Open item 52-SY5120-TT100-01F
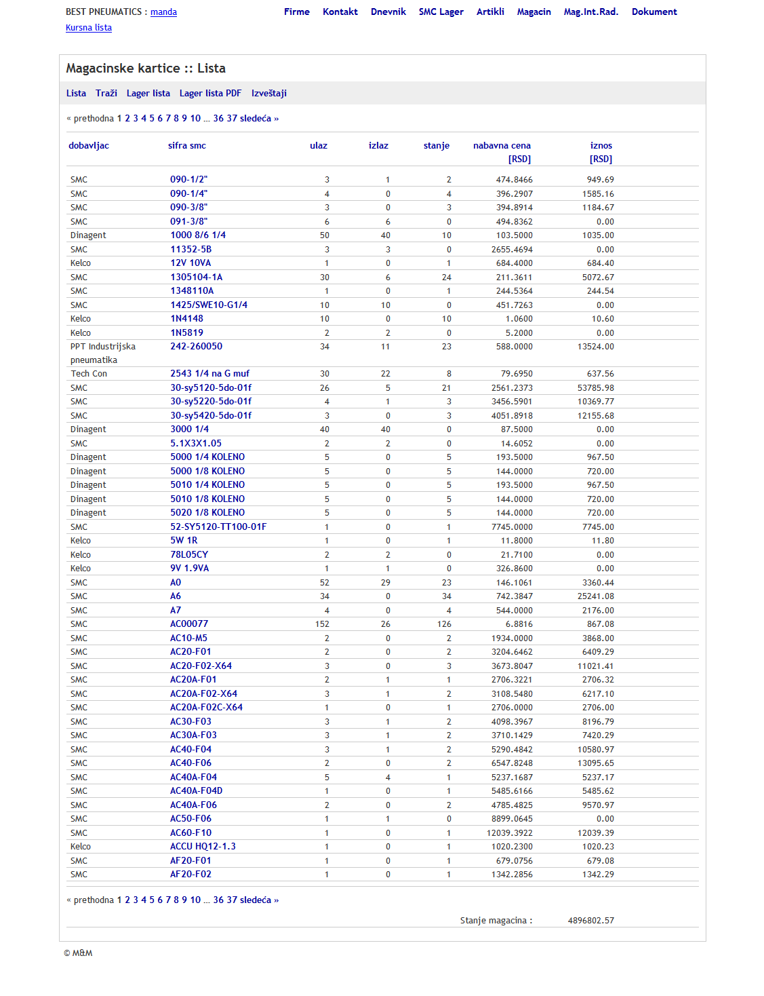 (218, 527)
